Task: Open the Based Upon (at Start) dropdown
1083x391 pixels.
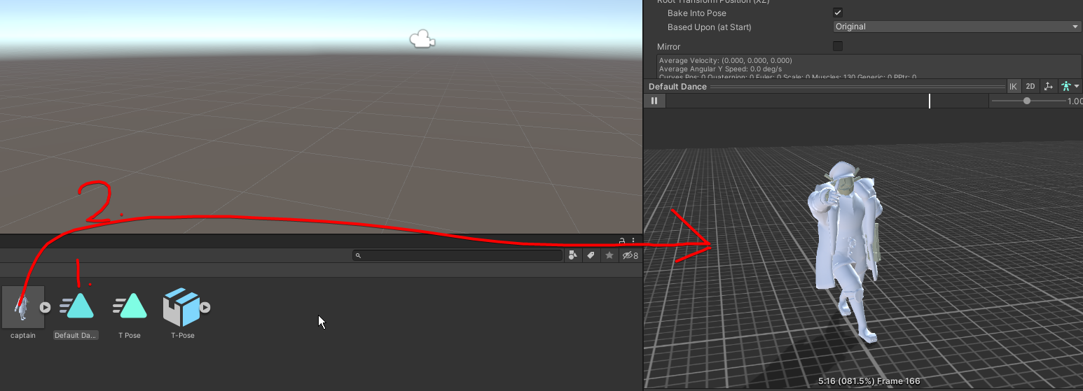Action: click(x=958, y=27)
